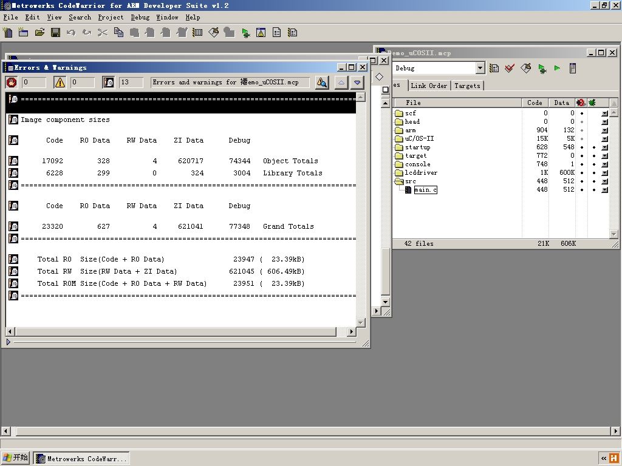Click the Redo arrow icon

87,32
